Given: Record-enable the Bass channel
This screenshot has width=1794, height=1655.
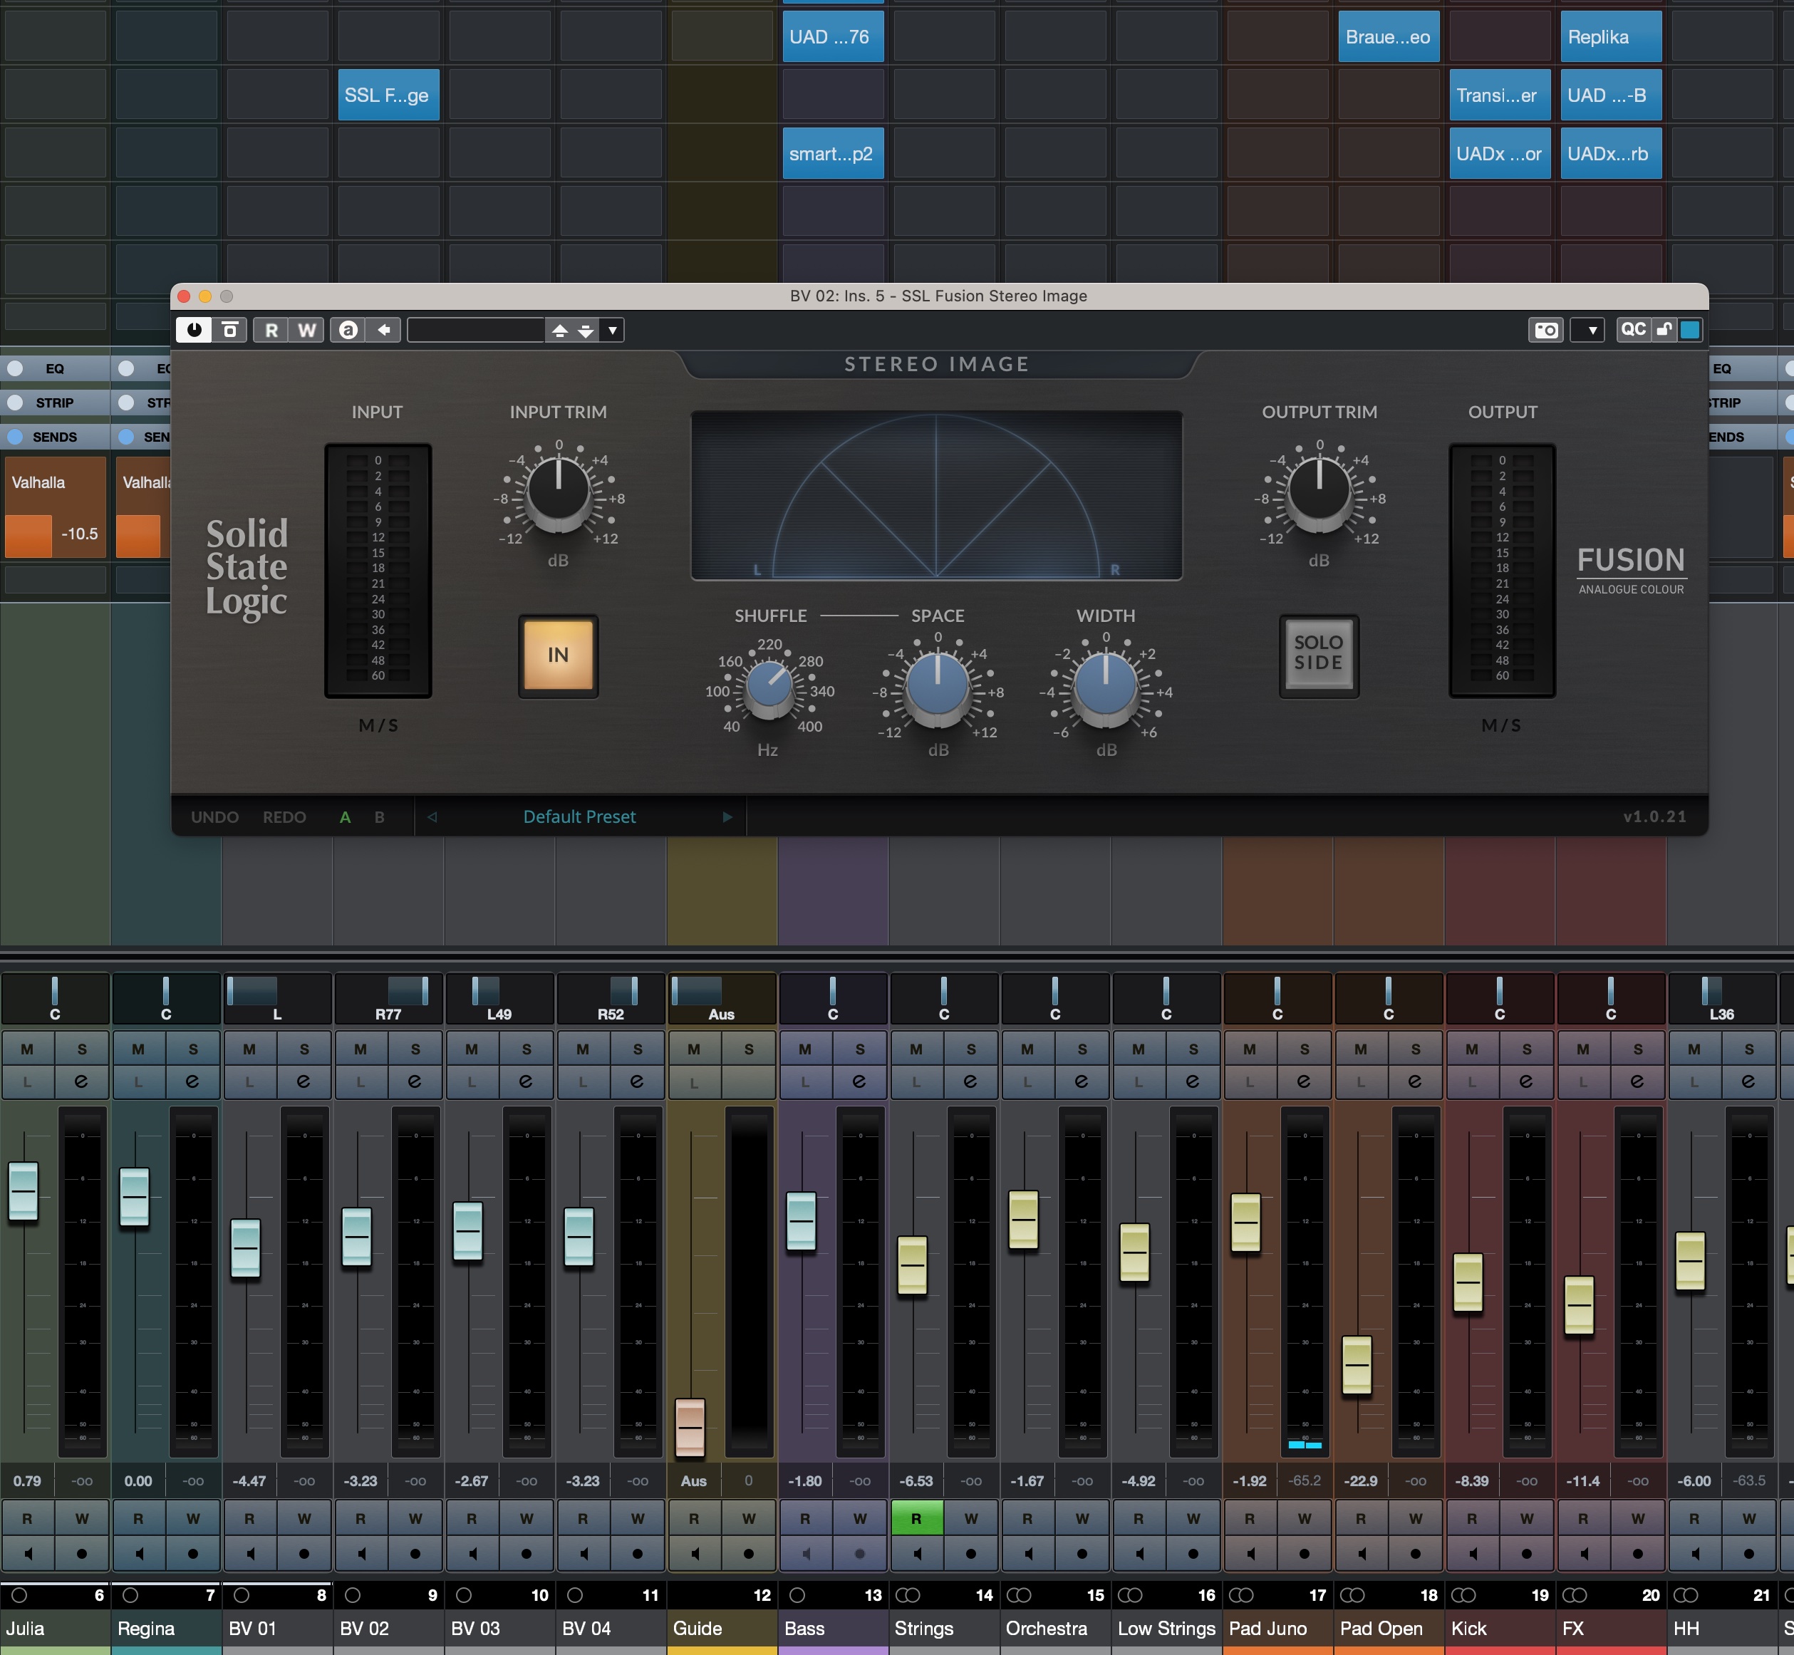Looking at the screenshot, I should pyautogui.click(x=860, y=1554).
